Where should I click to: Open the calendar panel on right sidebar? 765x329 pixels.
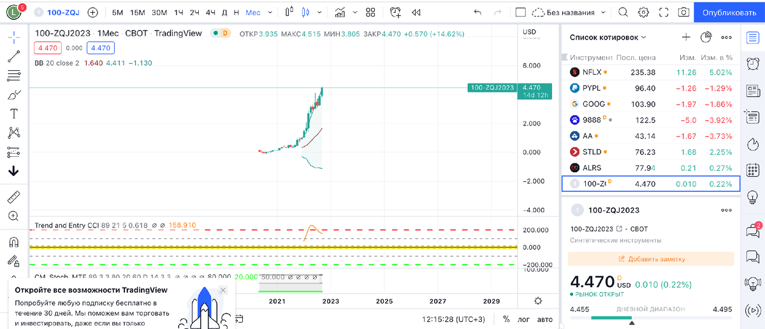pyautogui.click(x=753, y=170)
